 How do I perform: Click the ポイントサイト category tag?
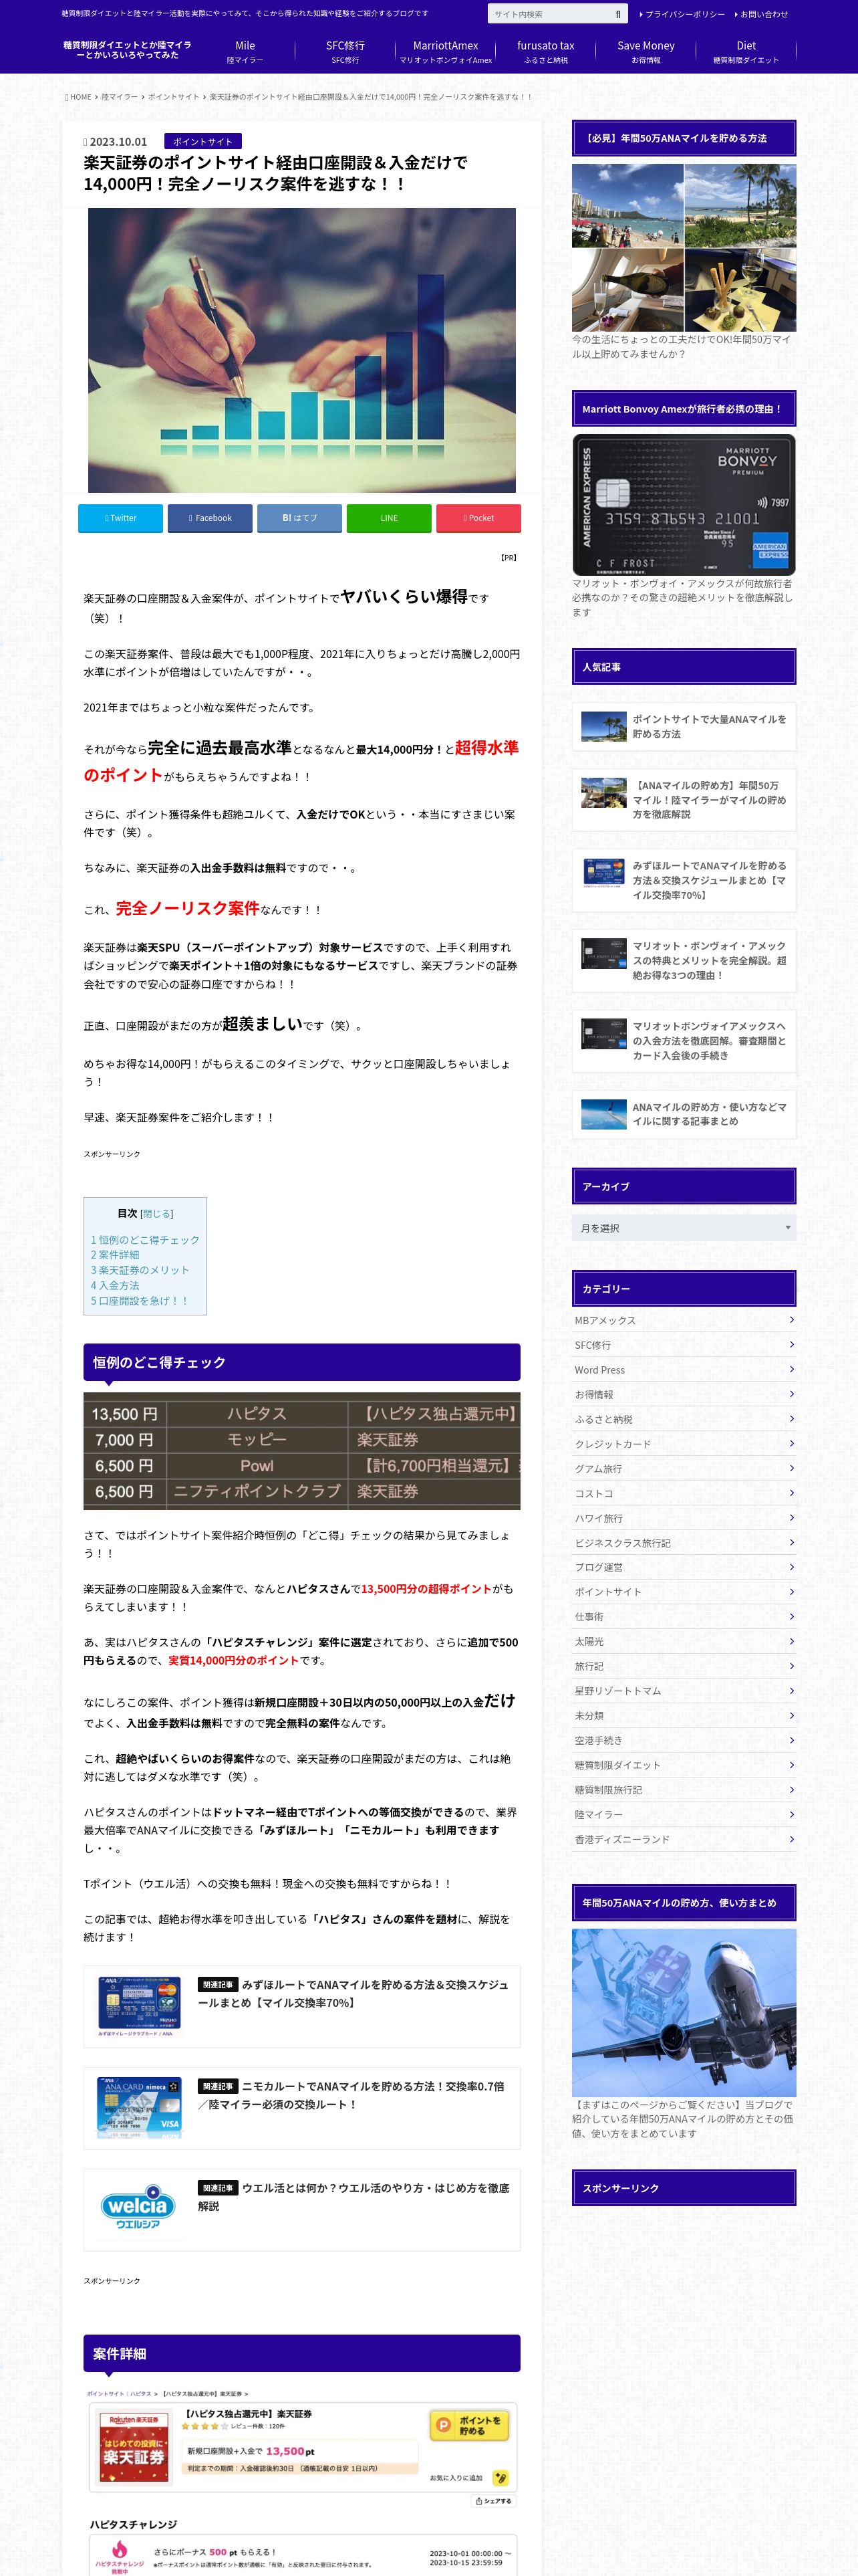coord(202,141)
